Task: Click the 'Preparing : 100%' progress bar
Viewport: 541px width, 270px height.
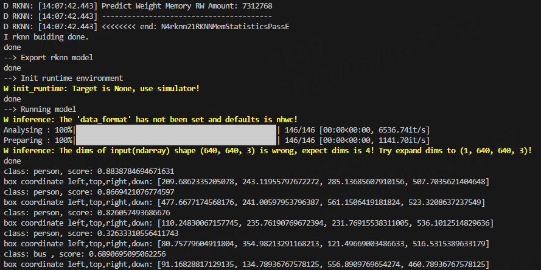Action: pyautogui.click(x=176, y=140)
